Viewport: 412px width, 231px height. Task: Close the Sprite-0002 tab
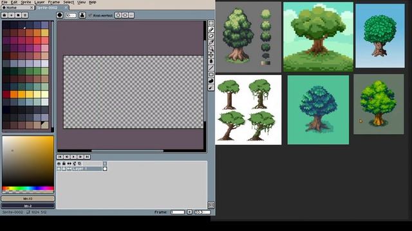[66, 8]
